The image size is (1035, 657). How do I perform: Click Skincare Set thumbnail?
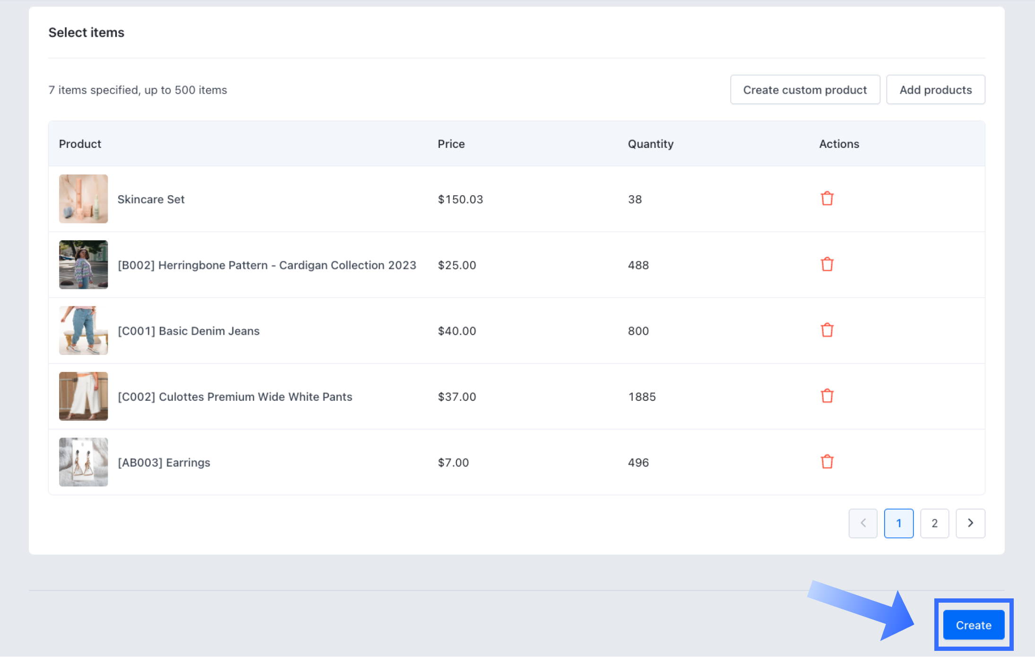[x=83, y=199]
